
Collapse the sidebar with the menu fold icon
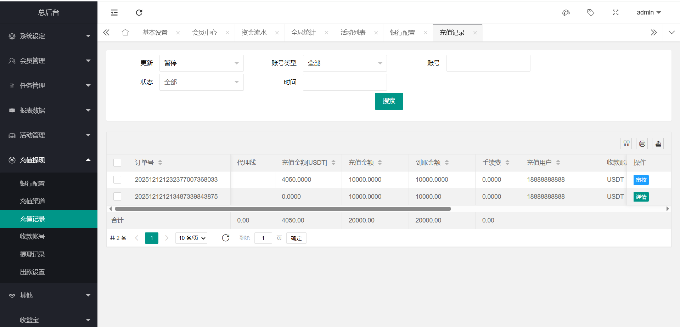(114, 13)
